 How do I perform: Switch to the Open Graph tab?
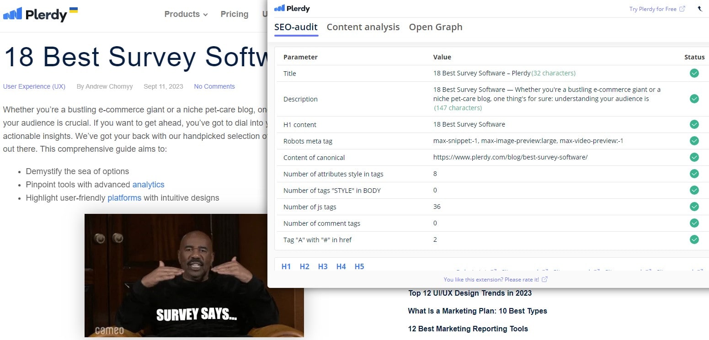tap(436, 27)
